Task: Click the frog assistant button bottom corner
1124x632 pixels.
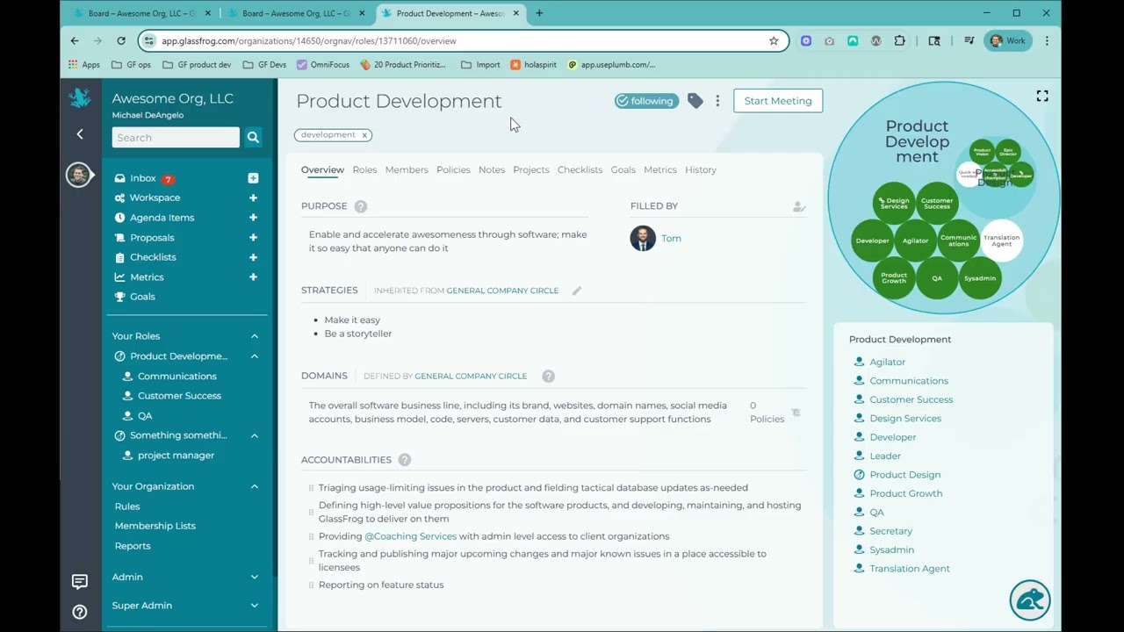Action: tap(1030, 600)
